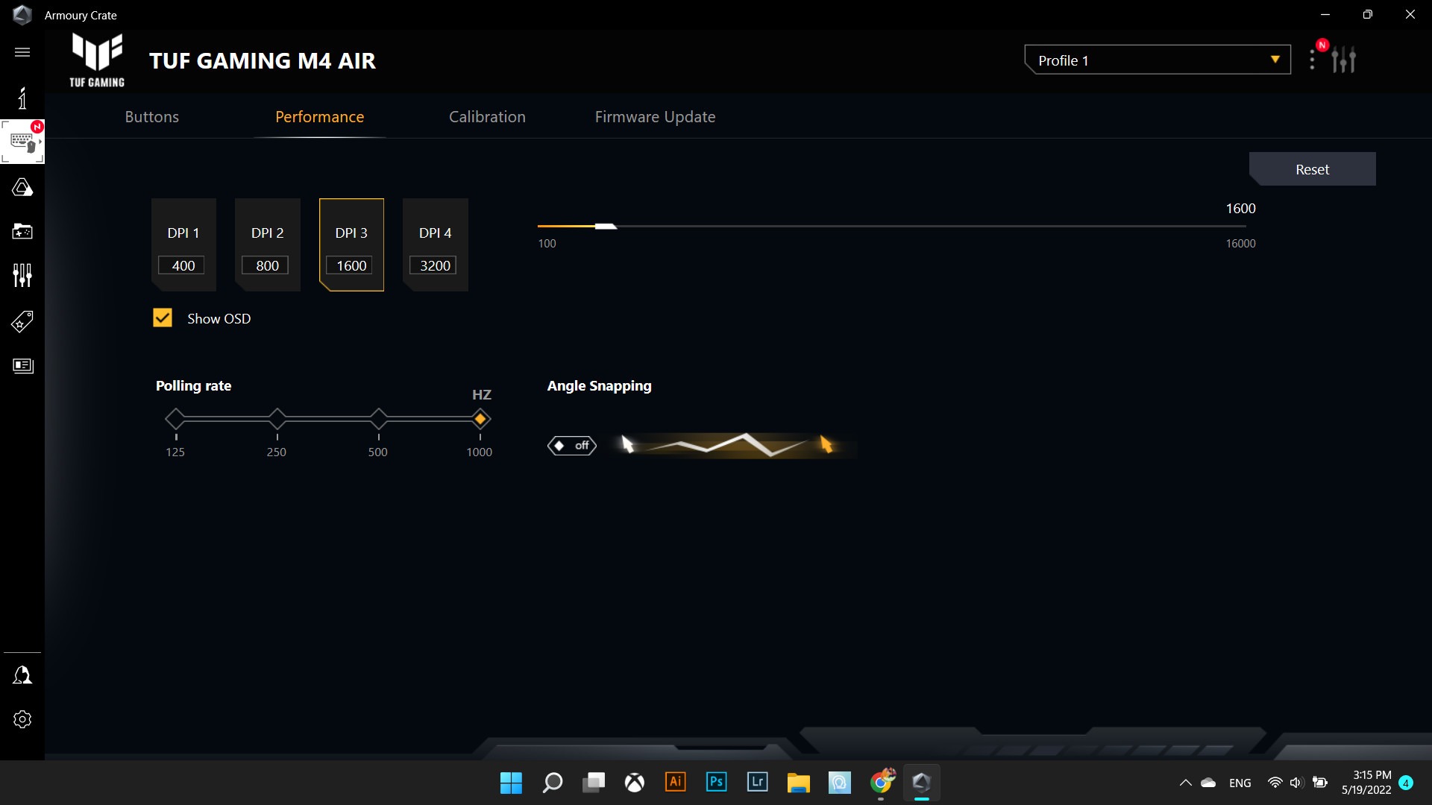
Task: Open Aura Sync triangle icon
Action: [22, 187]
